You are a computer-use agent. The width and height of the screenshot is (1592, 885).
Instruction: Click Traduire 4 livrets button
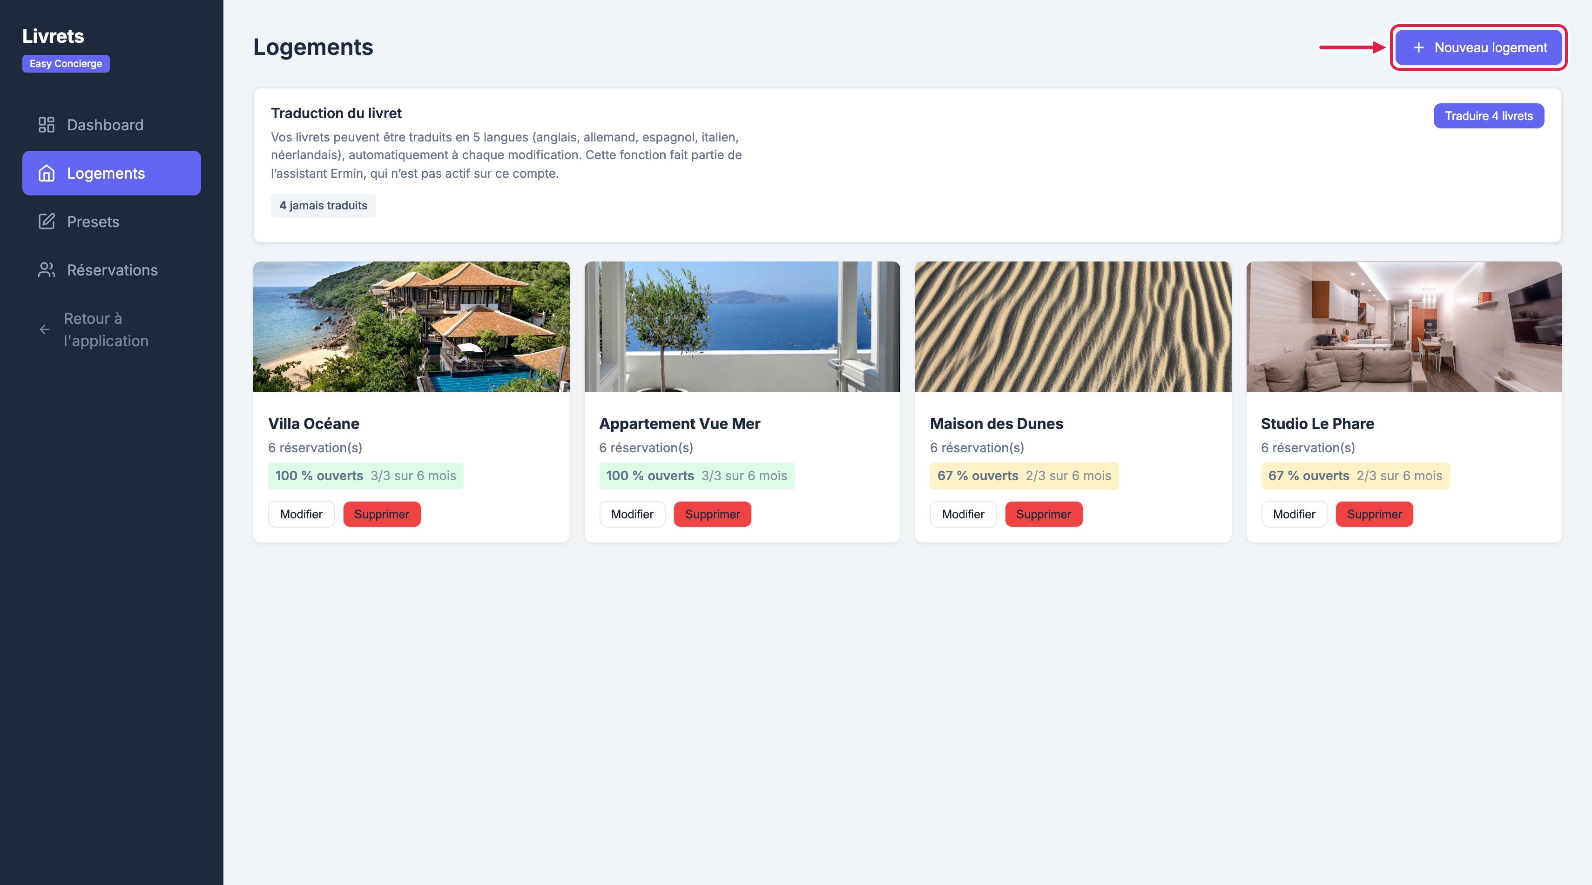(x=1488, y=116)
